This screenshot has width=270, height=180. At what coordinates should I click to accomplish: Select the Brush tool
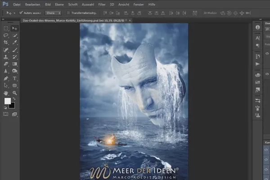(x=15, y=50)
